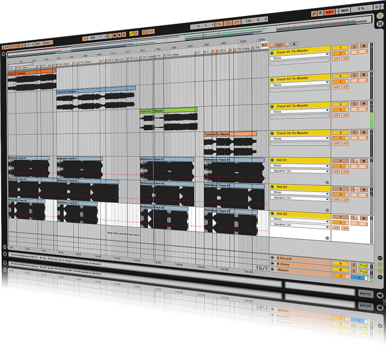Click the hard disk overload D indicator
The width and height of the screenshot is (386, 346).
pos(377,7)
